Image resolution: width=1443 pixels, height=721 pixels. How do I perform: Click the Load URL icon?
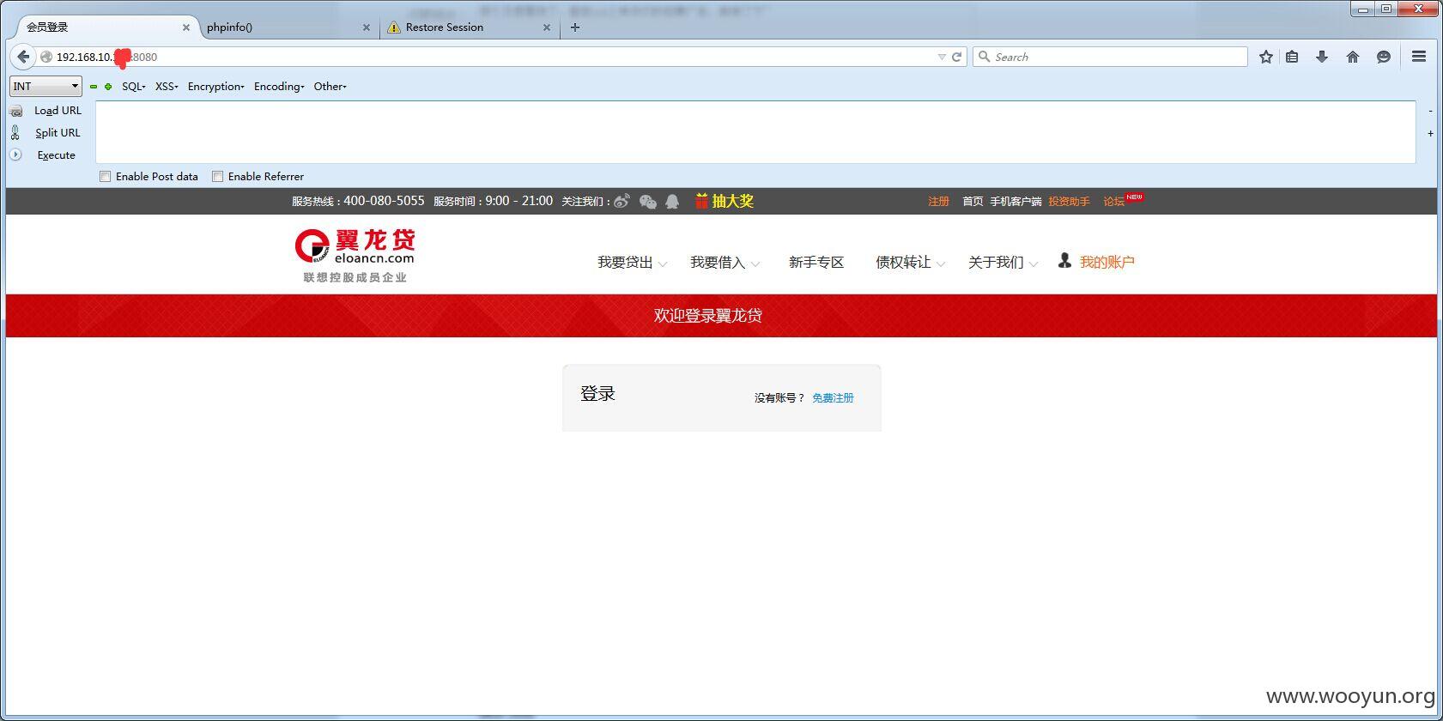16,111
